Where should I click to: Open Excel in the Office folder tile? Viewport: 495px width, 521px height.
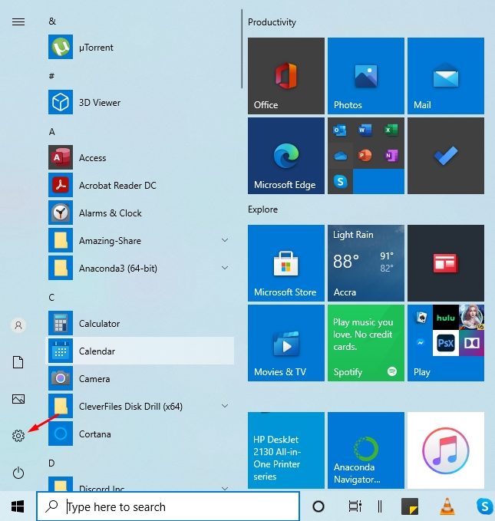(391, 130)
